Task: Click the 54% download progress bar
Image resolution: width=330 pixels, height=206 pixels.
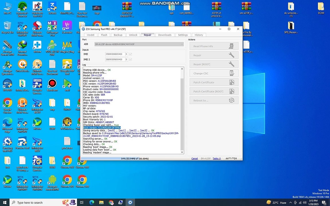Action: (135, 159)
